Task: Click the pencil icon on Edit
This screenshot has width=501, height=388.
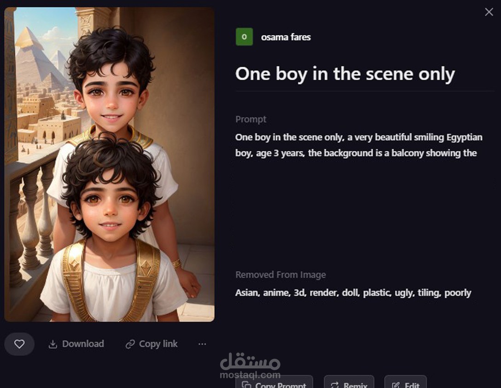Action: (396, 385)
